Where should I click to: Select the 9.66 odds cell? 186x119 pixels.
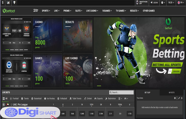click(x=73, y=114)
